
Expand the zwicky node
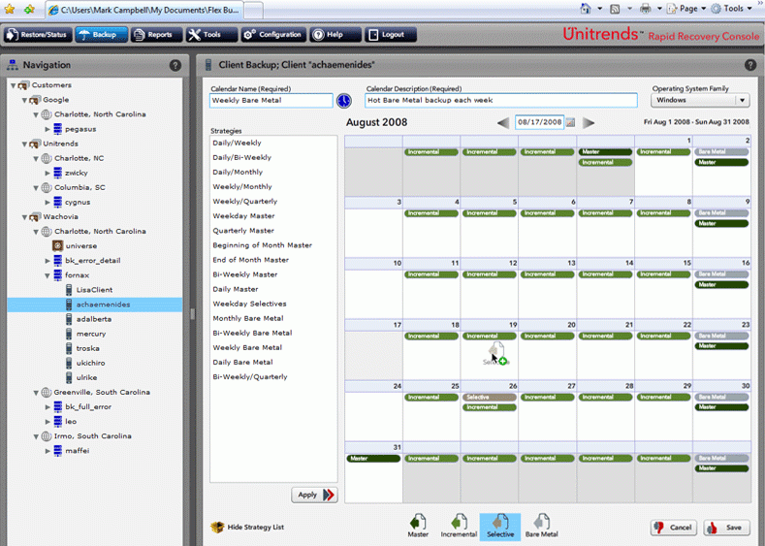click(x=48, y=174)
